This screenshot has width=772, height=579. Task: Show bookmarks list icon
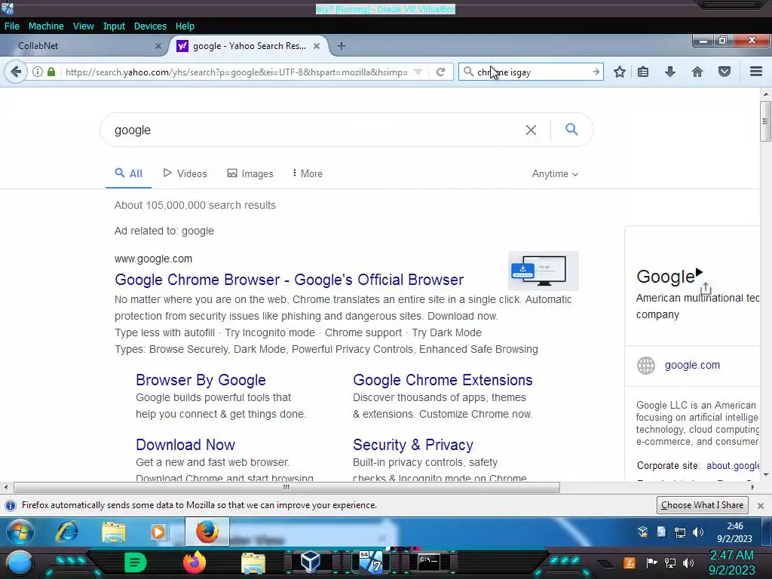(x=643, y=72)
